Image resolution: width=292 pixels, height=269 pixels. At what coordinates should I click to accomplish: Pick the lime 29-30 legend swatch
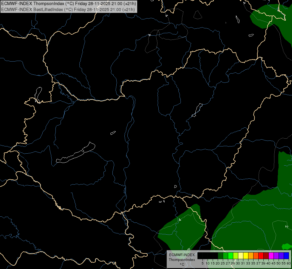coord(236,256)
